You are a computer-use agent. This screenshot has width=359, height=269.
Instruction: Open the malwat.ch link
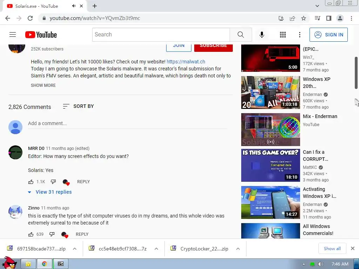pos(186,62)
